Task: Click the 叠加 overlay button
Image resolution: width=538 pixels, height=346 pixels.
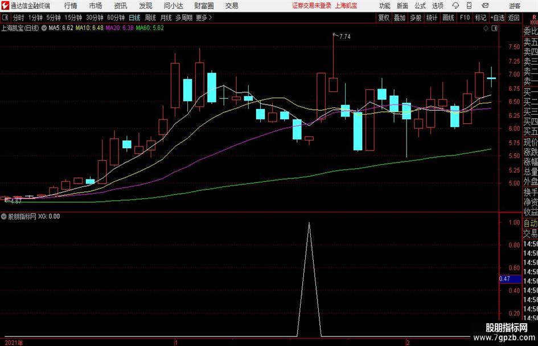Action: pyautogui.click(x=400, y=18)
